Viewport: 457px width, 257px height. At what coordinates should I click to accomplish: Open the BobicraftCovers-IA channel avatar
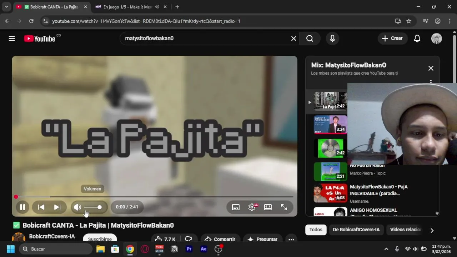[x=19, y=237]
